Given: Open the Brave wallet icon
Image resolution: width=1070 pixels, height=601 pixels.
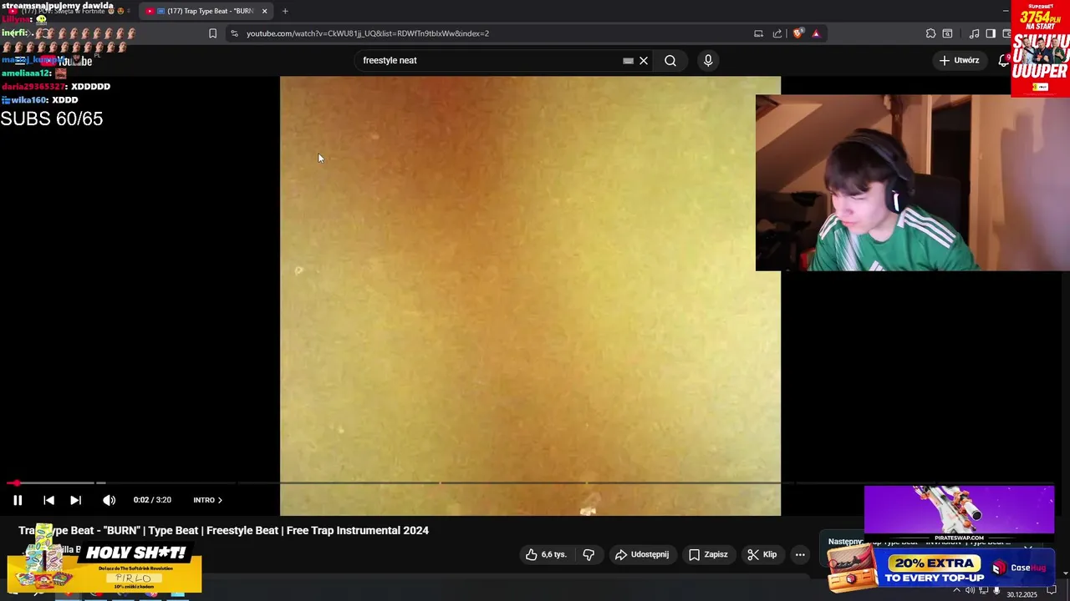Looking at the screenshot, I should pos(1006,33).
